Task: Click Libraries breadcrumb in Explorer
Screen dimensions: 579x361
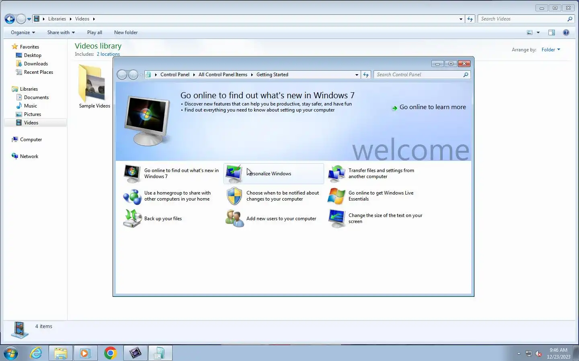Action: (x=57, y=19)
